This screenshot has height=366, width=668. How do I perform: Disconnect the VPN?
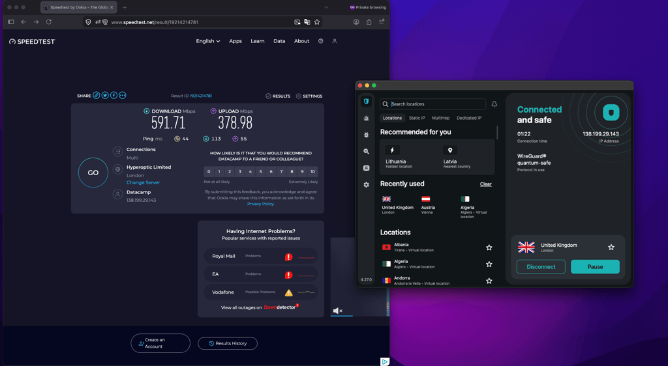click(541, 267)
